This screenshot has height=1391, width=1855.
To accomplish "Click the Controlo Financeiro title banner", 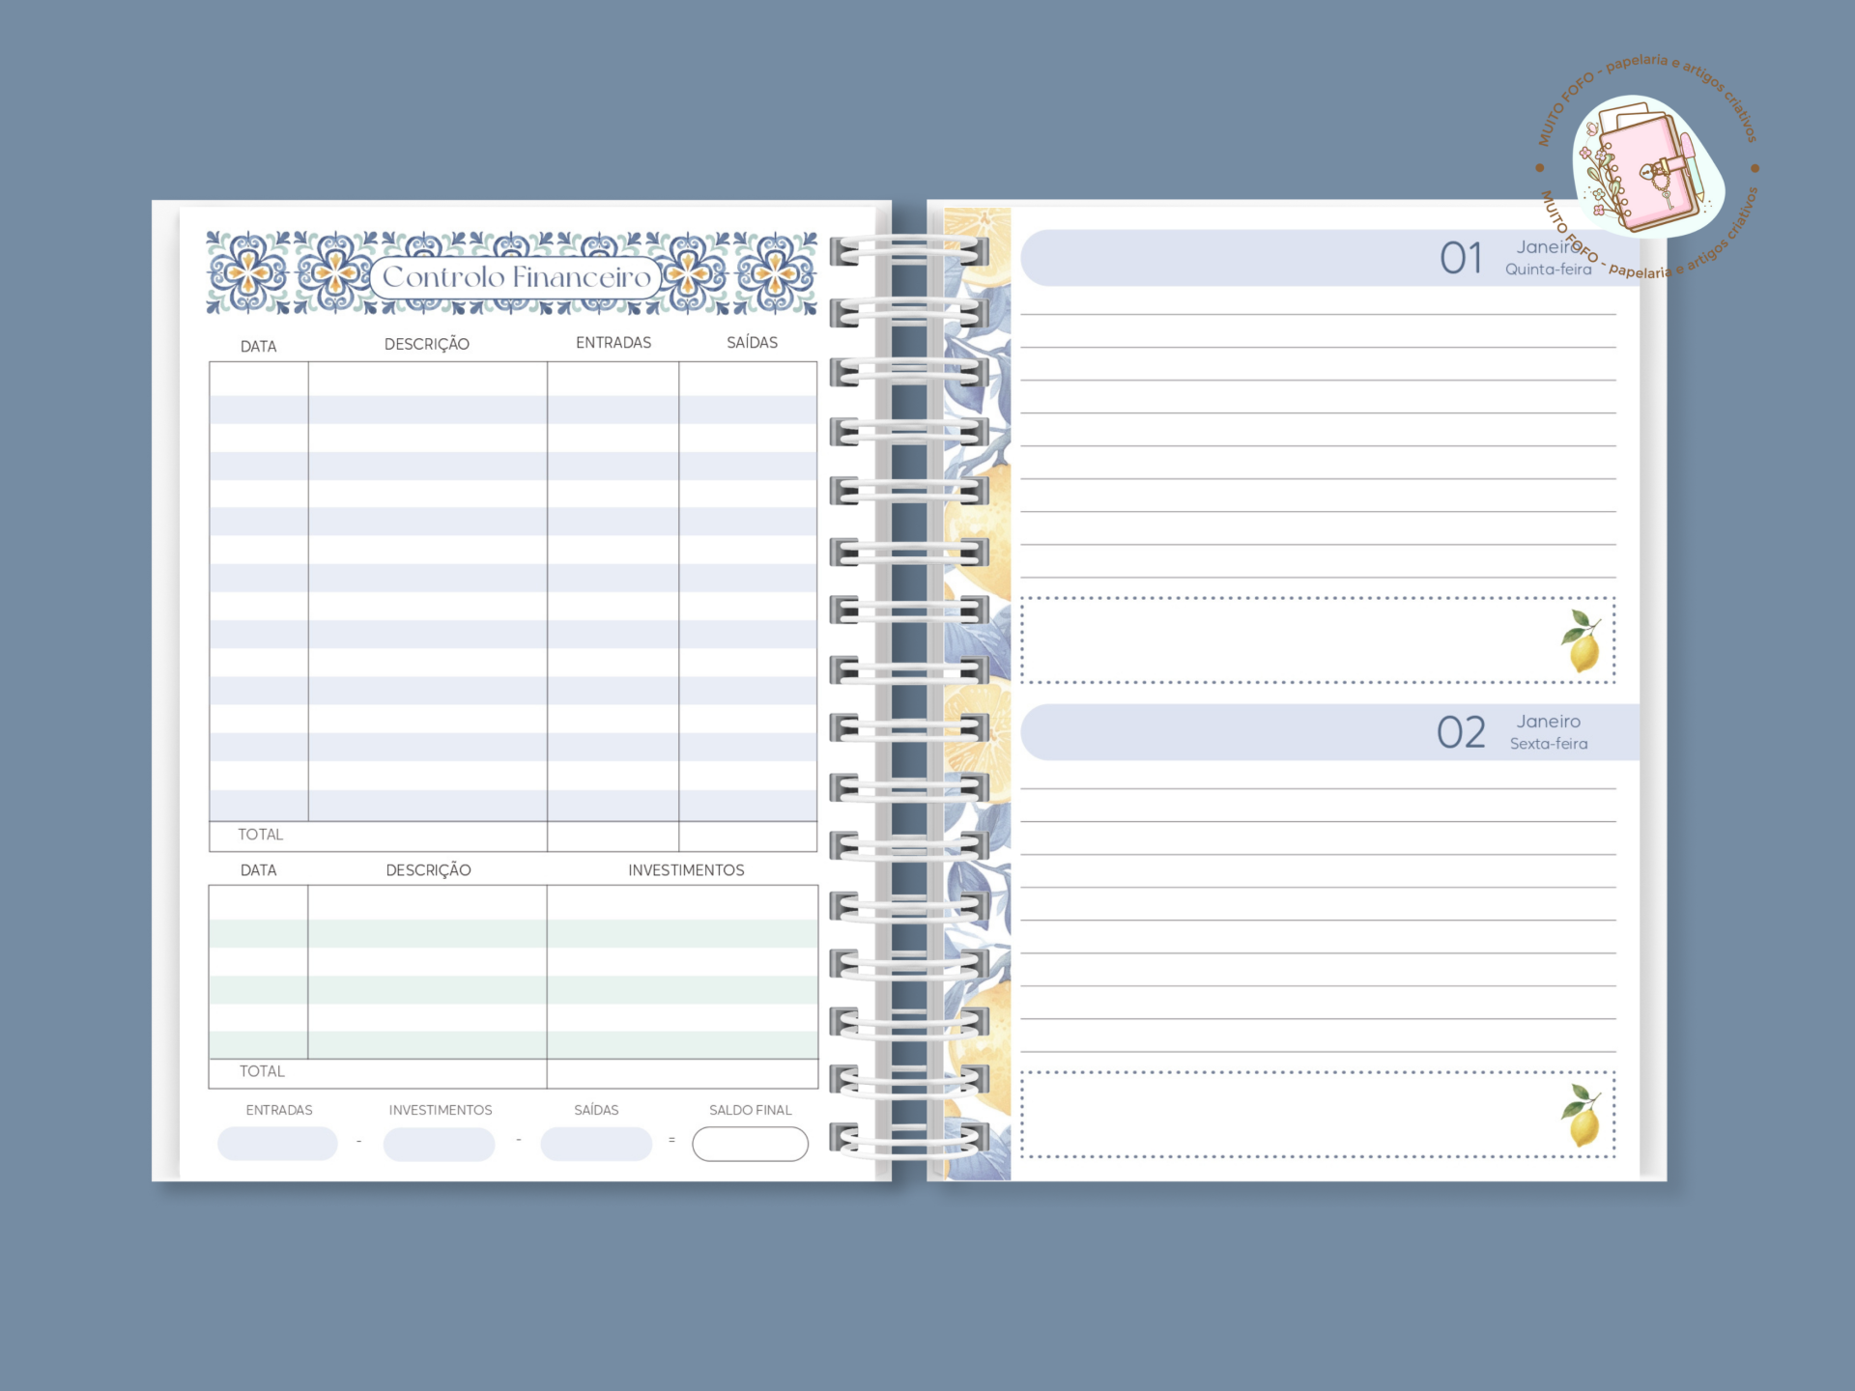I will click(516, 277).
